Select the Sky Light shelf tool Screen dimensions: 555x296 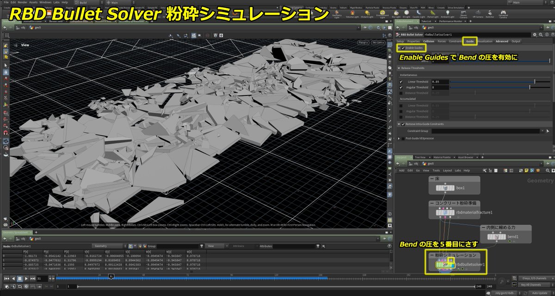[396, 14]
